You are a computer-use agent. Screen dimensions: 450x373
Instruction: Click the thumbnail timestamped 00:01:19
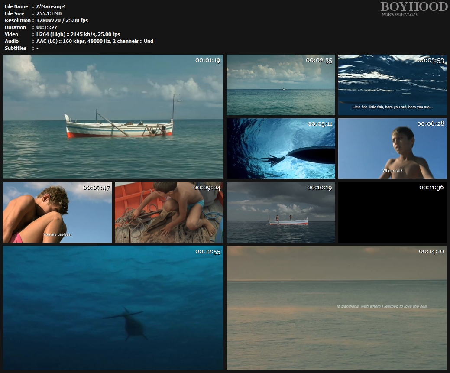coord(113,117)
